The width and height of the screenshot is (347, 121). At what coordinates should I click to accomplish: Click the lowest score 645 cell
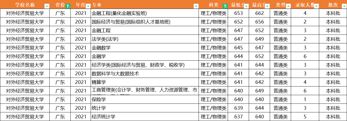click(238, 48)
